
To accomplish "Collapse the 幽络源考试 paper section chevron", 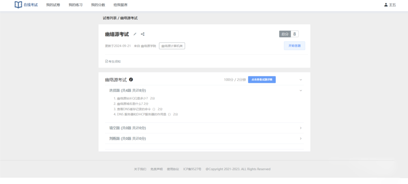I will [x=301, y=79].
